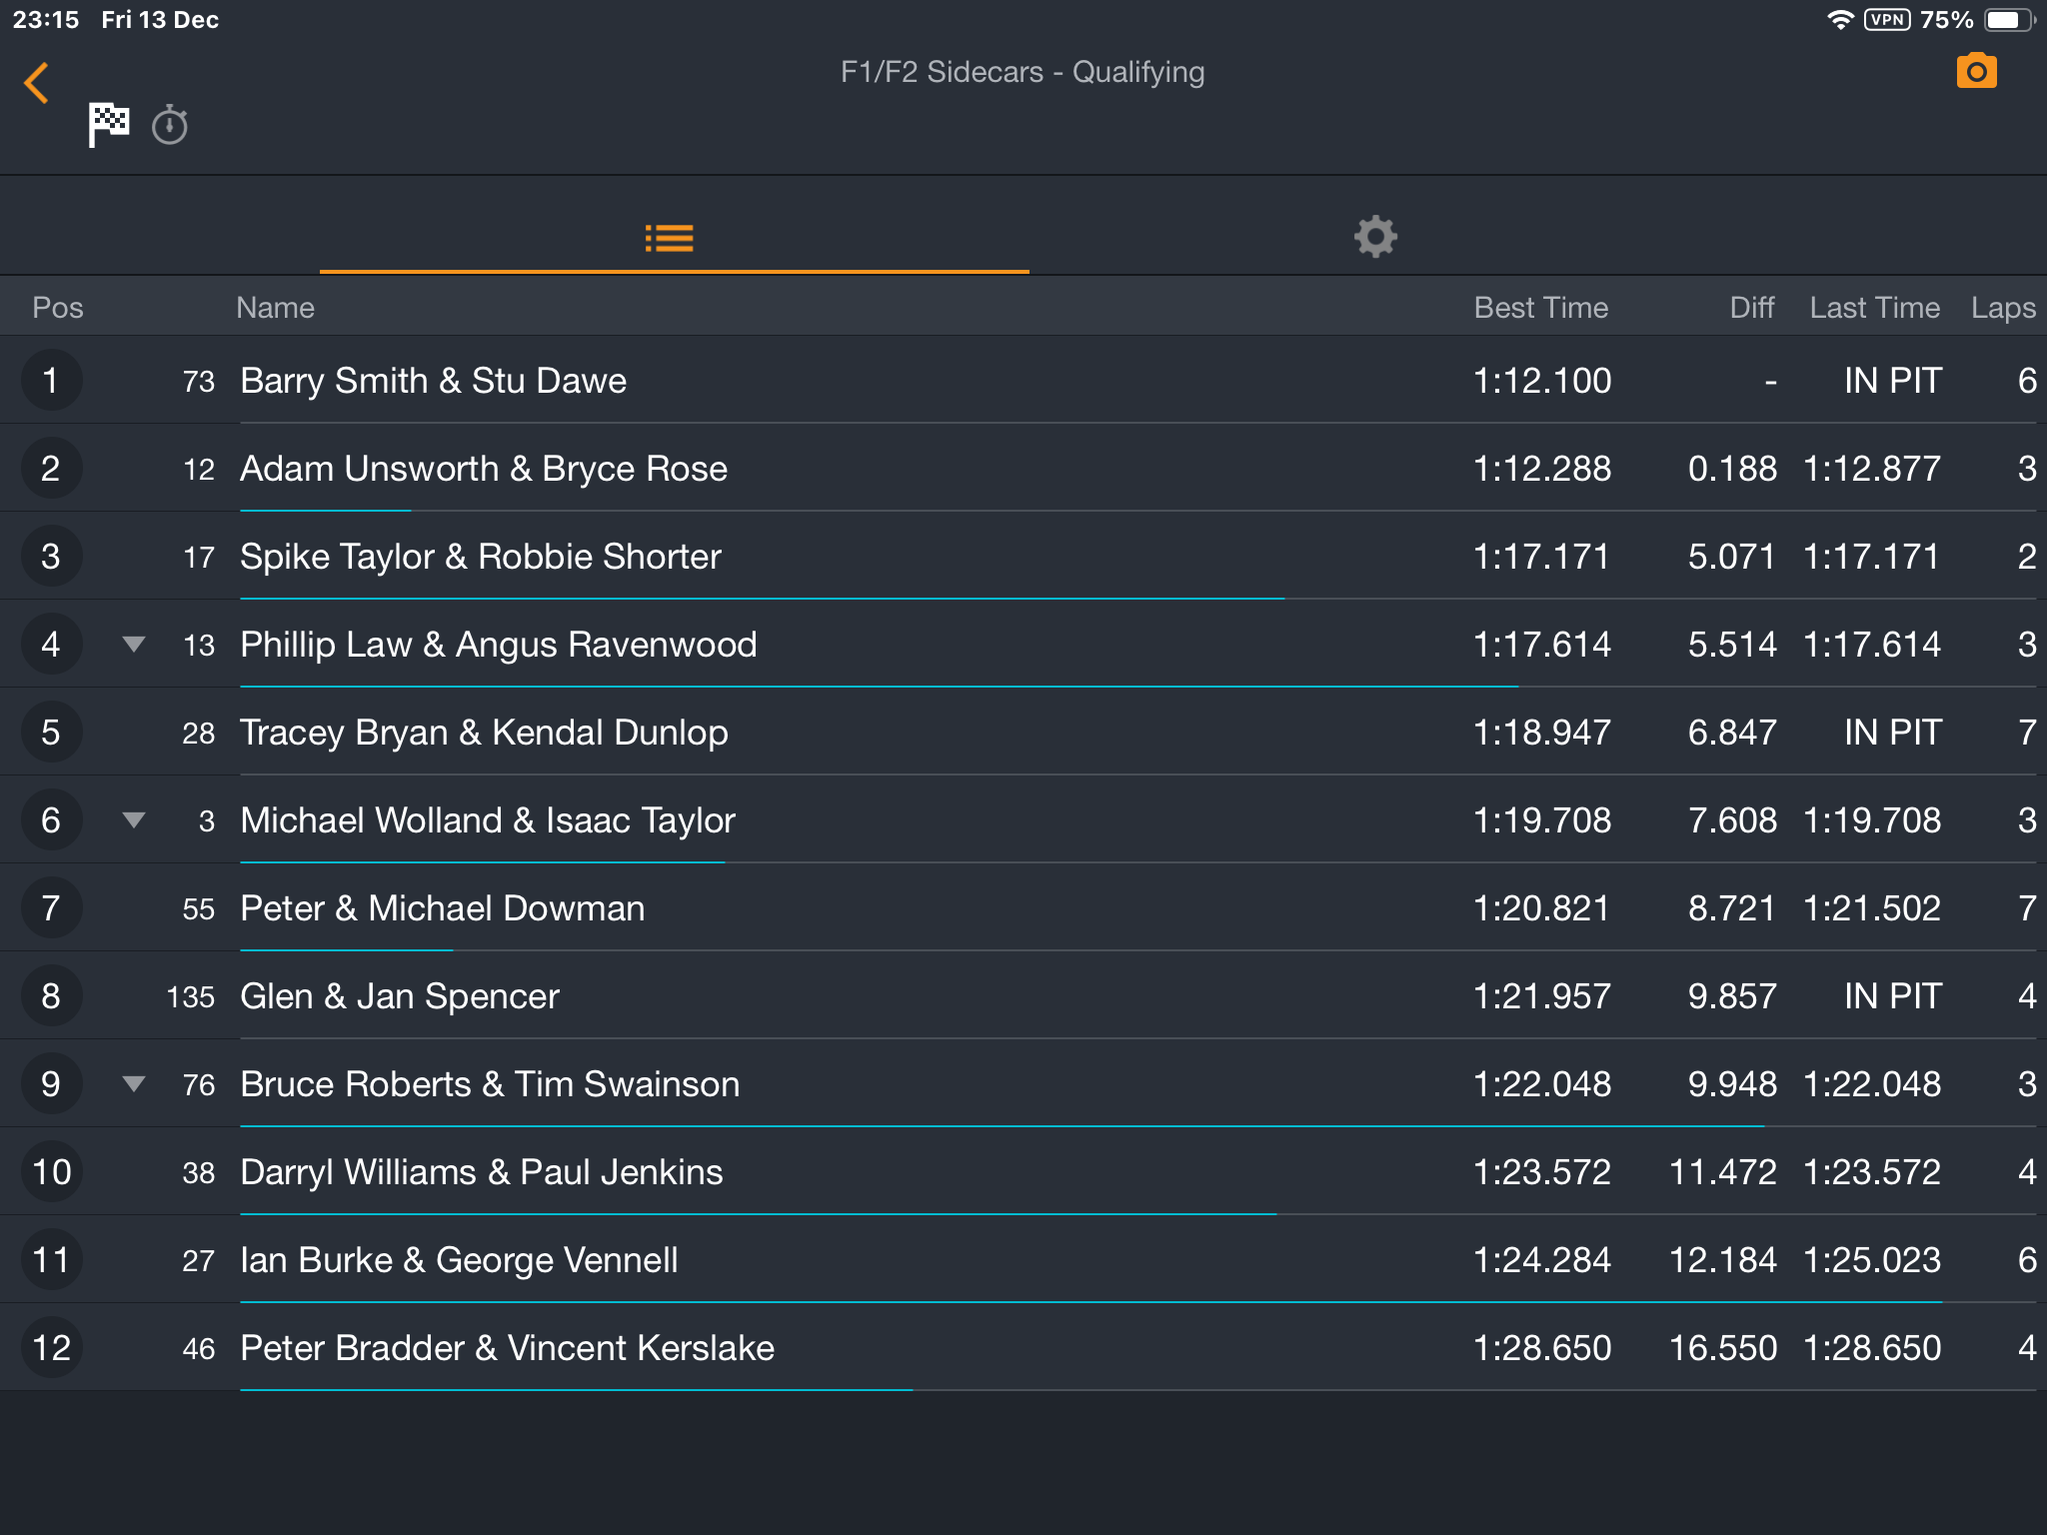Tap the position 12 badge

[x=51, y=1348]
